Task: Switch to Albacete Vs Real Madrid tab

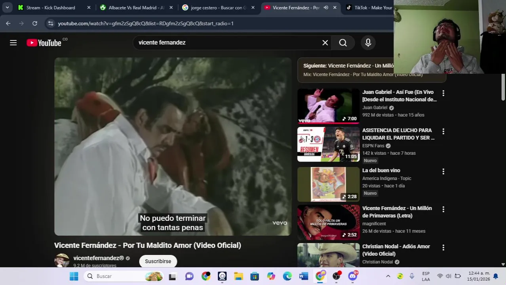Action: pos(136,8)
